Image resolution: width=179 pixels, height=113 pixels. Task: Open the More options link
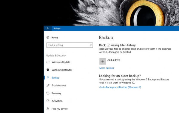click(107, 68)
